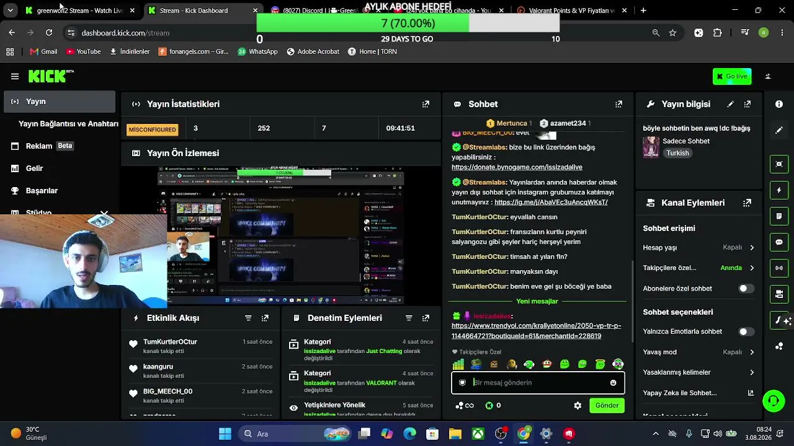Toggle Yalnızca Emotlarla sohbet switch
Image resolution: width=794 pixels, height=446 pixels.
click(x=746, y=331)
